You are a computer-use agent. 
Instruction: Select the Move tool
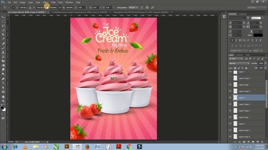3,17
